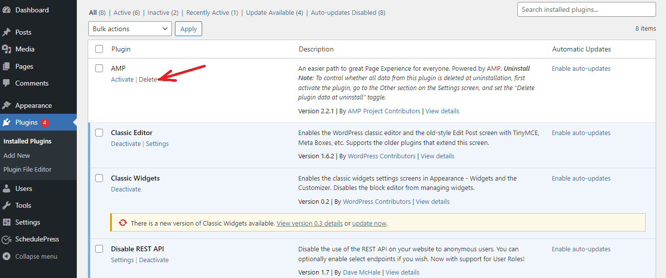666x278 pixels.
Task: Click the Posts pushpin icon
Action: pyautogui.click(x=6, y=32)
